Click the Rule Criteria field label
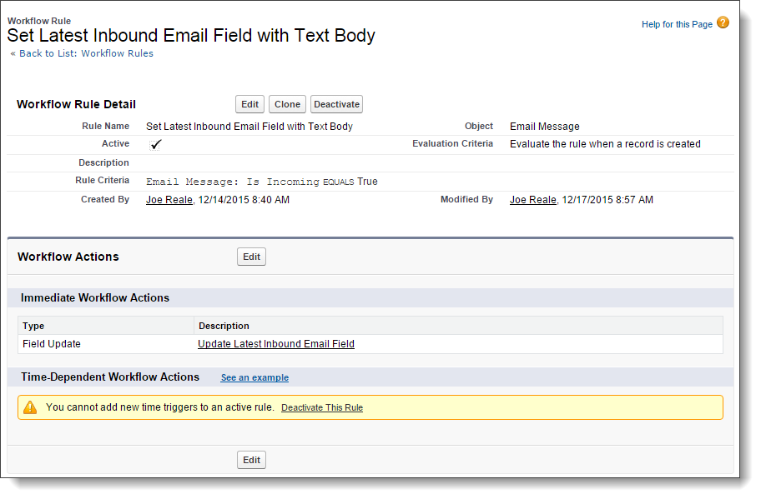 tap(103, 180)
